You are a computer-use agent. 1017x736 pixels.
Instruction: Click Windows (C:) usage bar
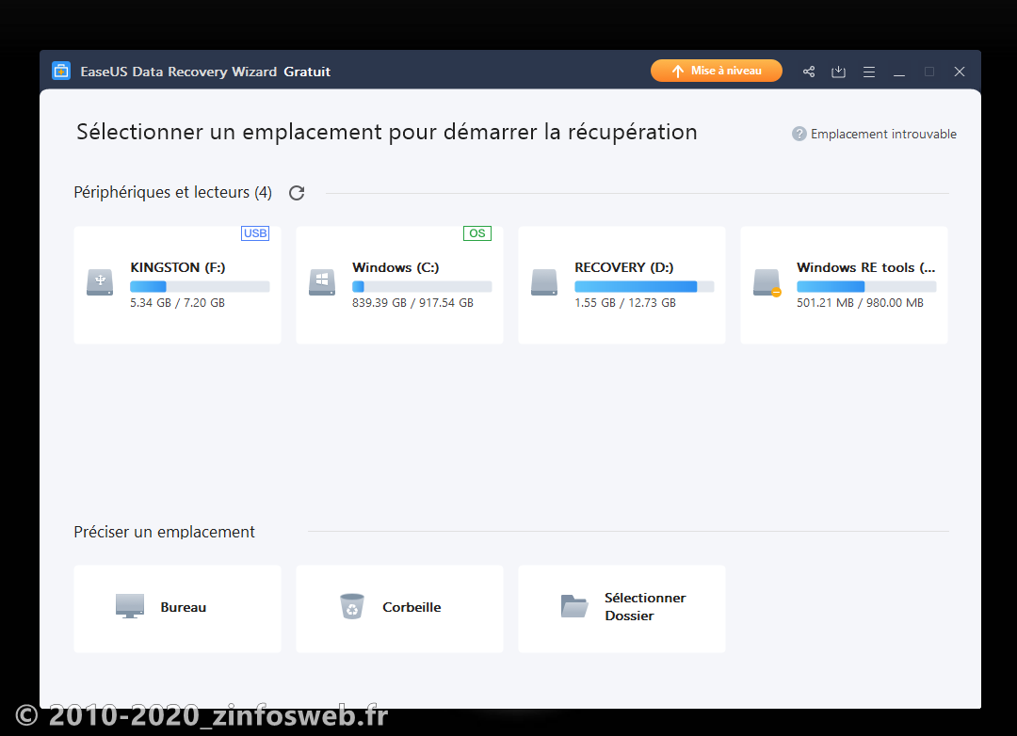point(422,287)
